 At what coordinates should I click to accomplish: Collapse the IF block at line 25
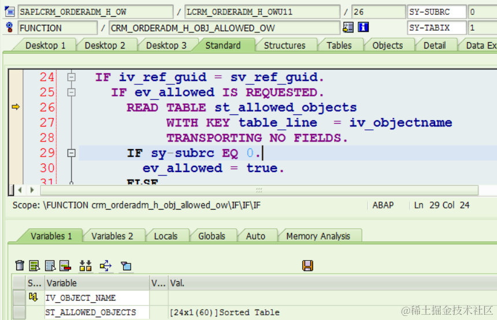[x=71, y=92]
